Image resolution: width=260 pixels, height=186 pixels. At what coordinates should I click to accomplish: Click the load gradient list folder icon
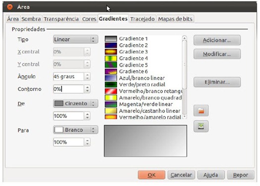coord(201,110)
